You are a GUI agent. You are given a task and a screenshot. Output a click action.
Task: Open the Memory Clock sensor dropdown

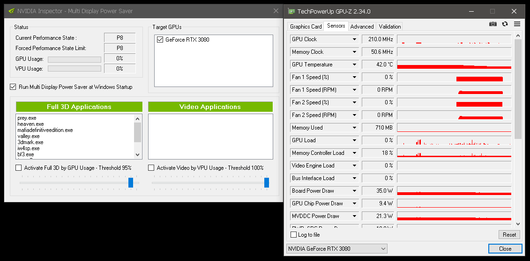[354, 52]
